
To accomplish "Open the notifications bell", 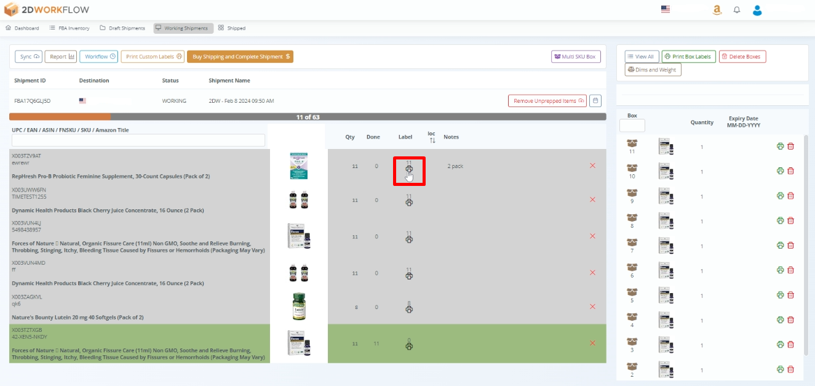I will [737, 10].
